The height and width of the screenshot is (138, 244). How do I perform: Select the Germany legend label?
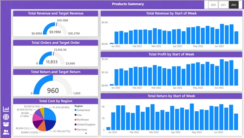82,130
